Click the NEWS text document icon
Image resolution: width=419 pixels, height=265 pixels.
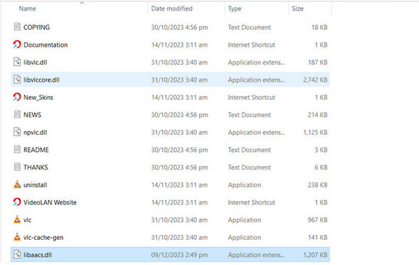tap(17, 114)
